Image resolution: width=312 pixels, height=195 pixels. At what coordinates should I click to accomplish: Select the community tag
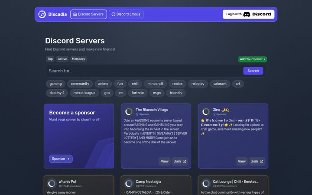pos(80,84)
